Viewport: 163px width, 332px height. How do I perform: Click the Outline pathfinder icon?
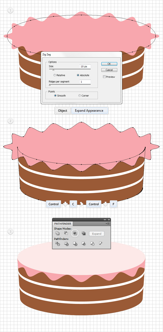click(x=92, y=244)
